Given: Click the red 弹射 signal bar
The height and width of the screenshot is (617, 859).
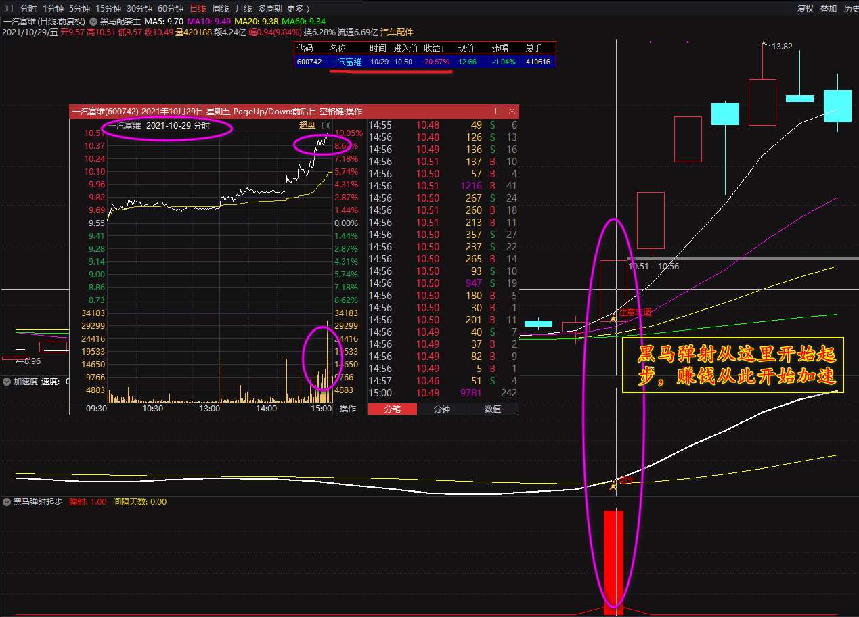Looking at the screenshot, I should tap(613, 560).
